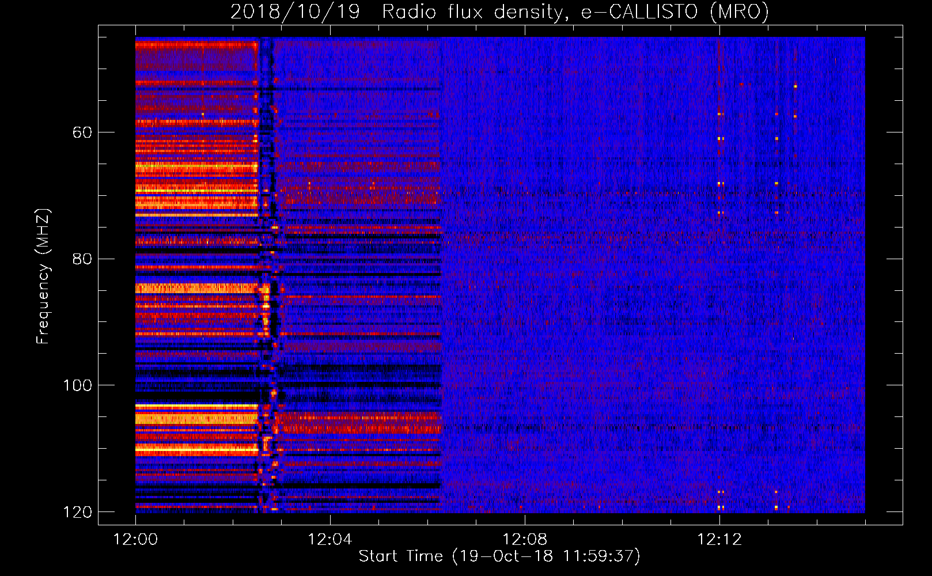932x576 pixels.
Task: Click the 80 frequency tick label
Action: pos(82,259)
